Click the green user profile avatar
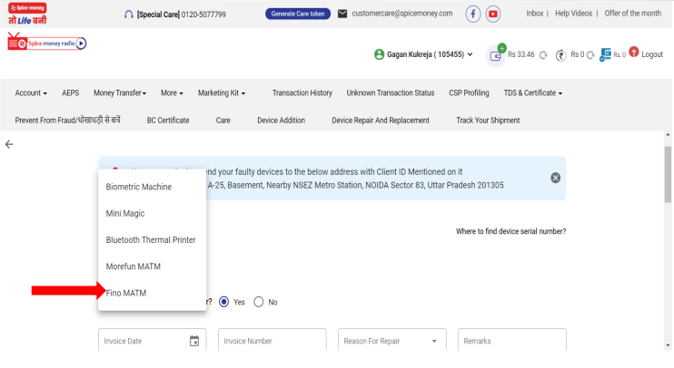 click(379, 54)
